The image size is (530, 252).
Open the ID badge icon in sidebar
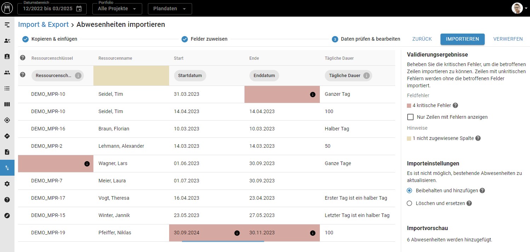(x=7, y=57)
